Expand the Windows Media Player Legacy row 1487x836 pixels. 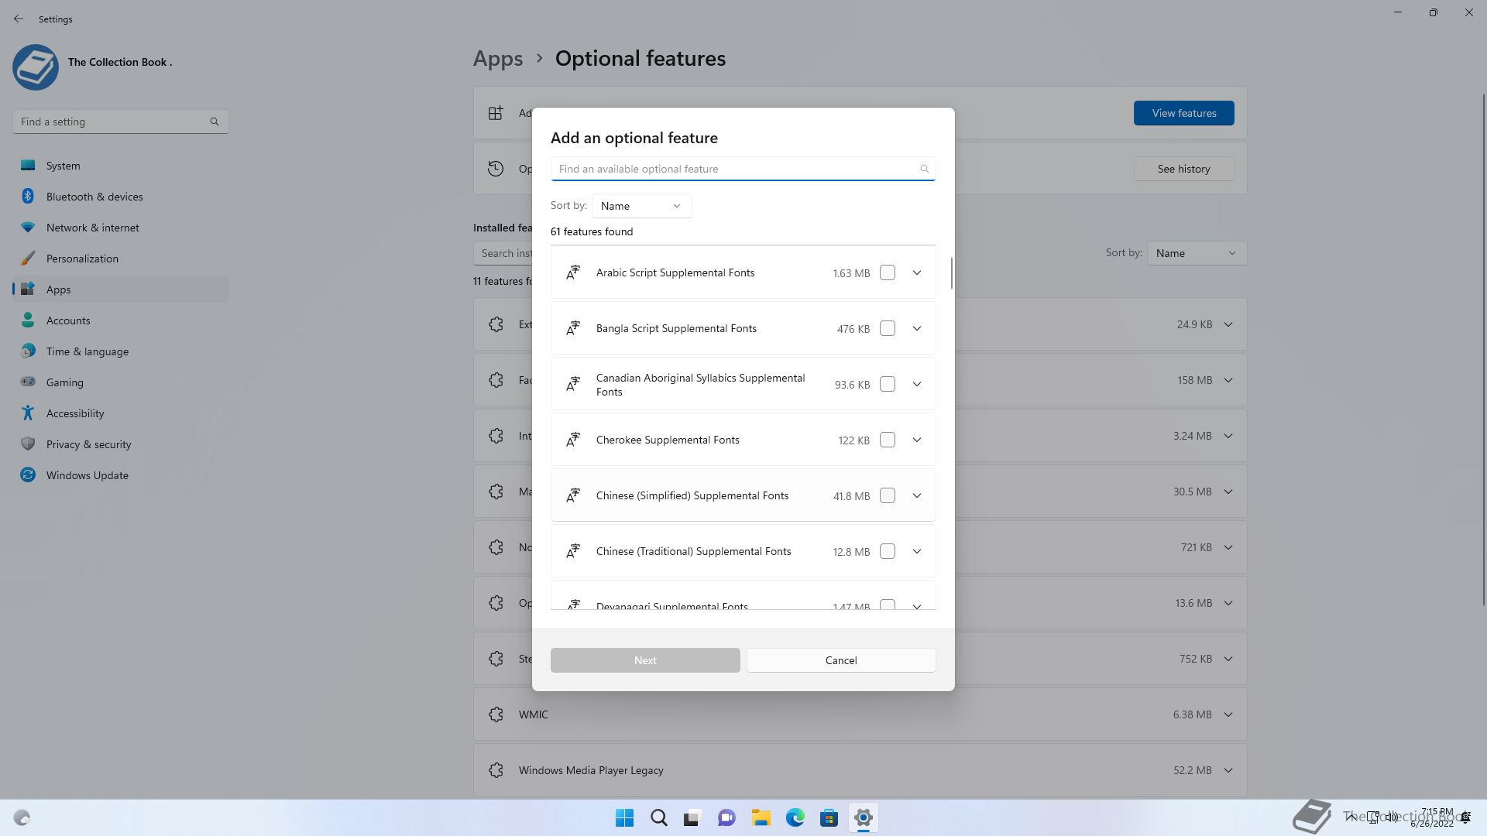coord(1228,770)
